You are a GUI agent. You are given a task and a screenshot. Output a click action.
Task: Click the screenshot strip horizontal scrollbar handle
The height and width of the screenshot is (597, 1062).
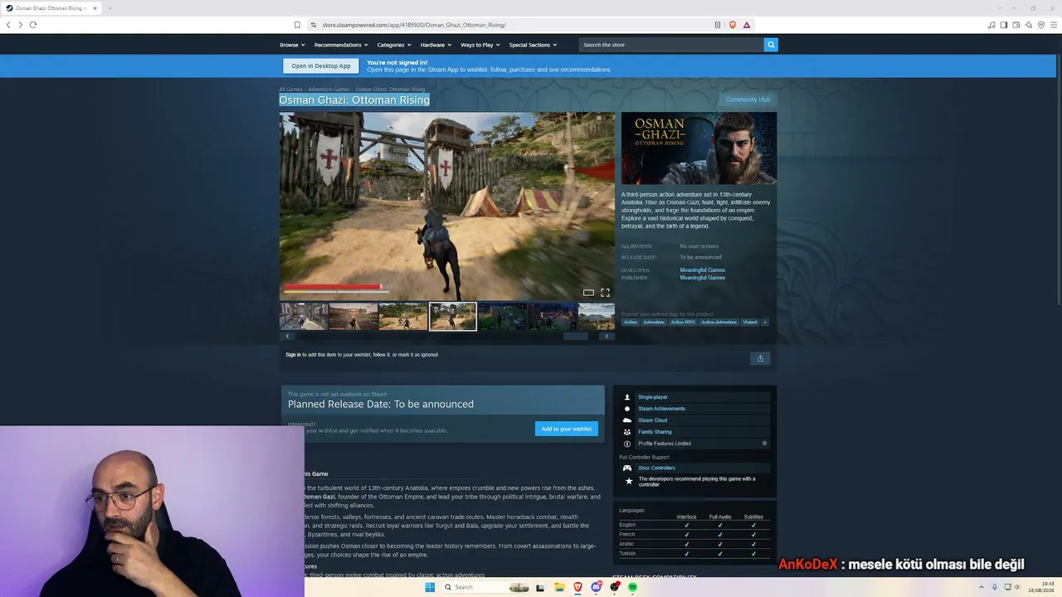click(576, 336)
